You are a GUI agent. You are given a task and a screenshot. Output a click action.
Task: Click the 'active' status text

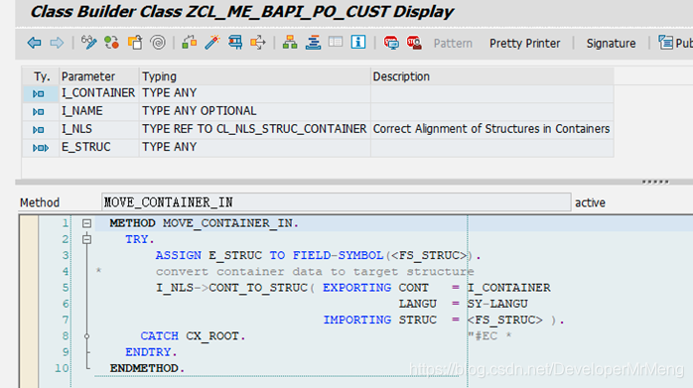[590, 202]
